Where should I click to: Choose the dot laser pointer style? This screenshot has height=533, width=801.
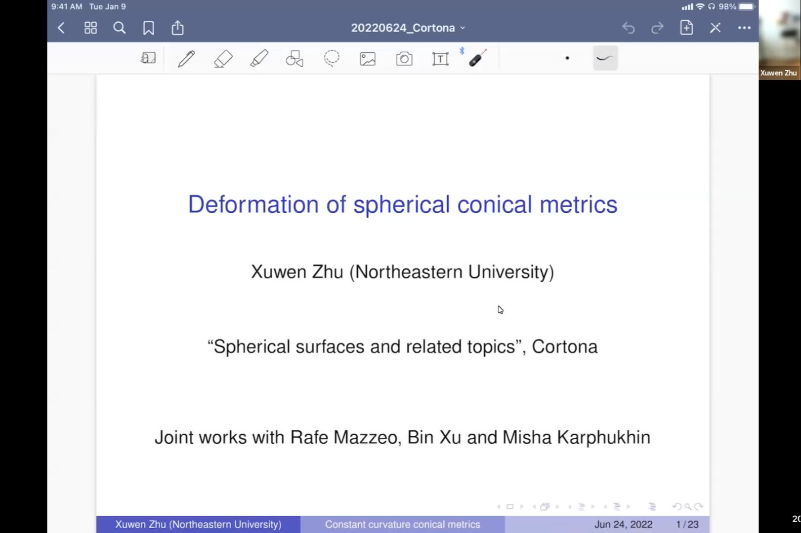coord(567,58)
